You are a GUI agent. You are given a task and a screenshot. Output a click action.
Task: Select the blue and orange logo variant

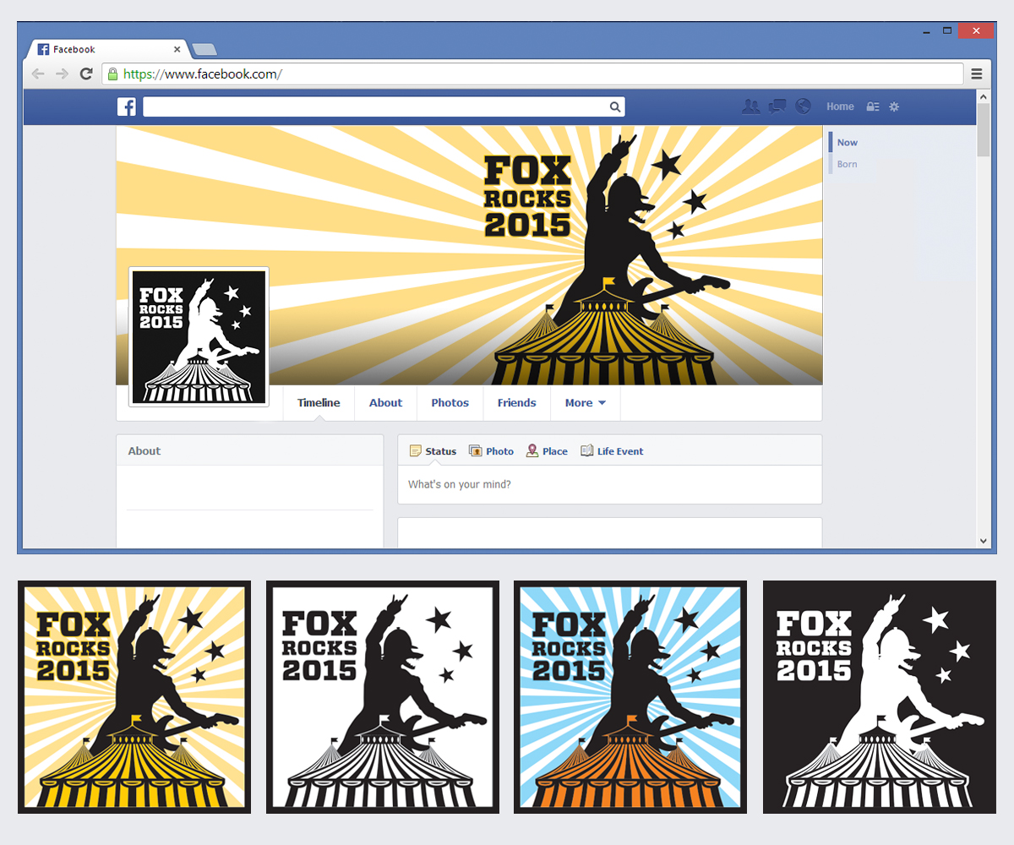(x=630, y=697)
